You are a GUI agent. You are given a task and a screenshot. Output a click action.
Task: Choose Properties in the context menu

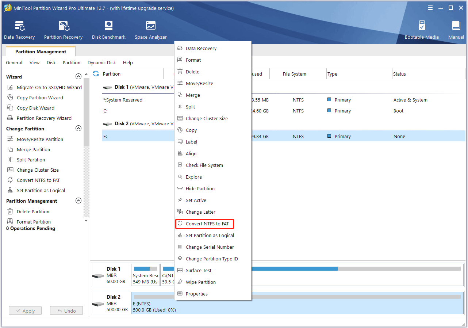click(x=213, y=294)
